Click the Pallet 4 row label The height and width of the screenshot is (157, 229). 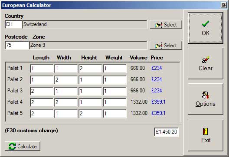[x=15, y=102]
